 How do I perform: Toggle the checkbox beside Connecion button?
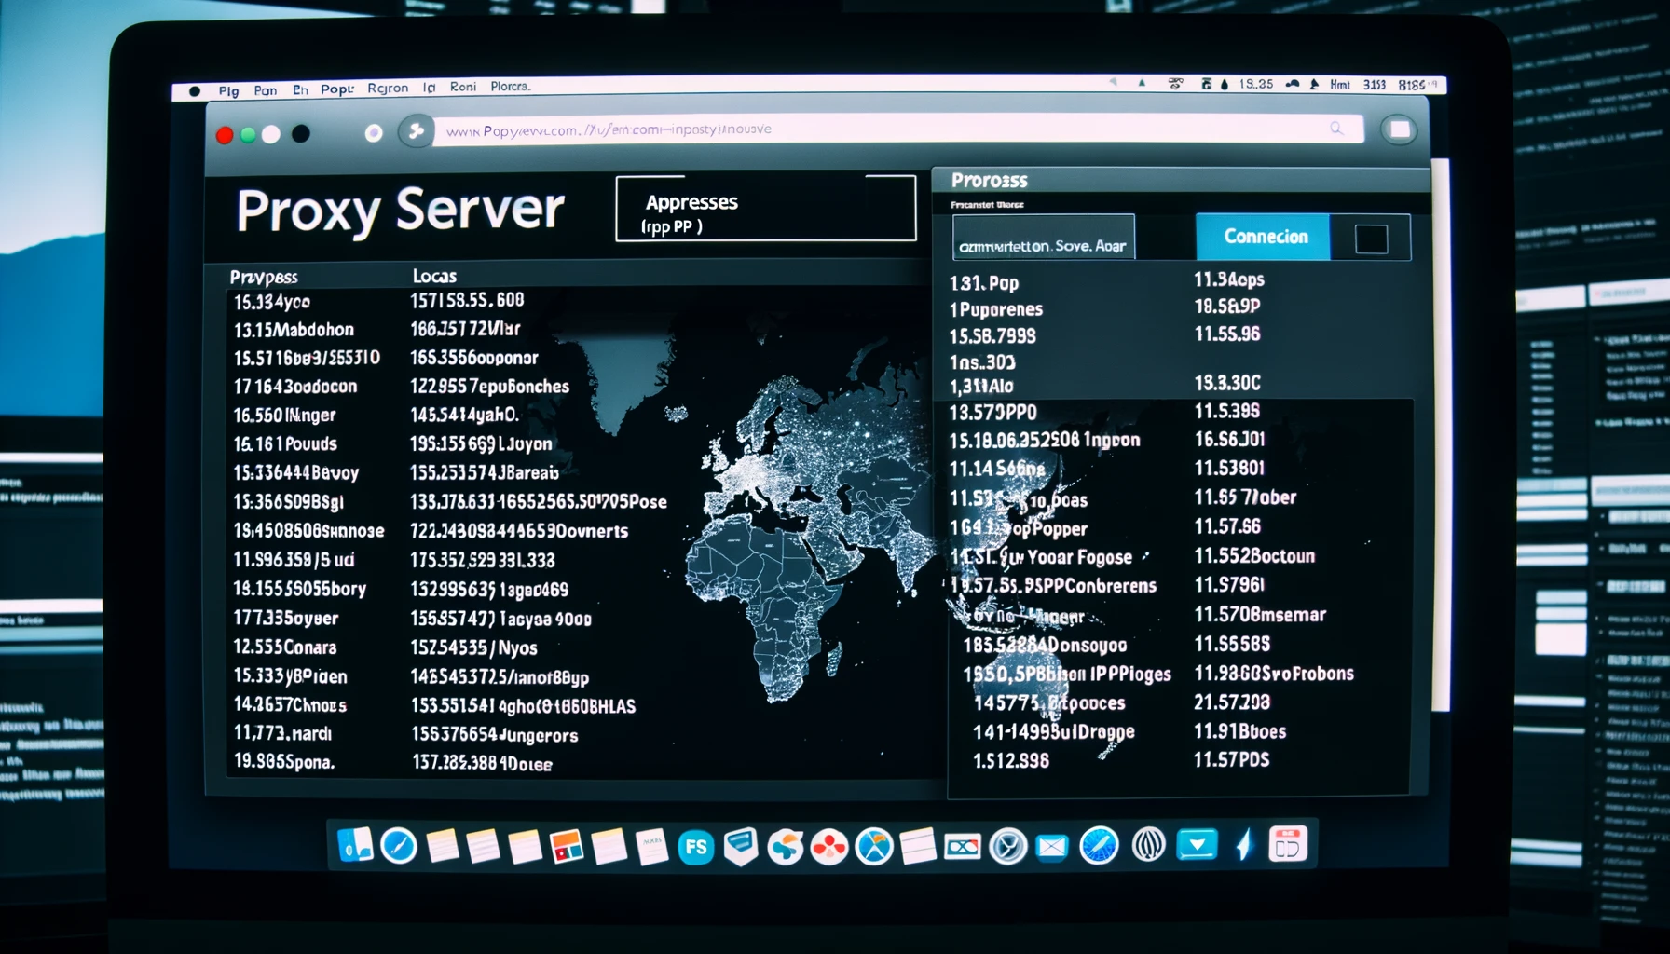coord(1371,239)
